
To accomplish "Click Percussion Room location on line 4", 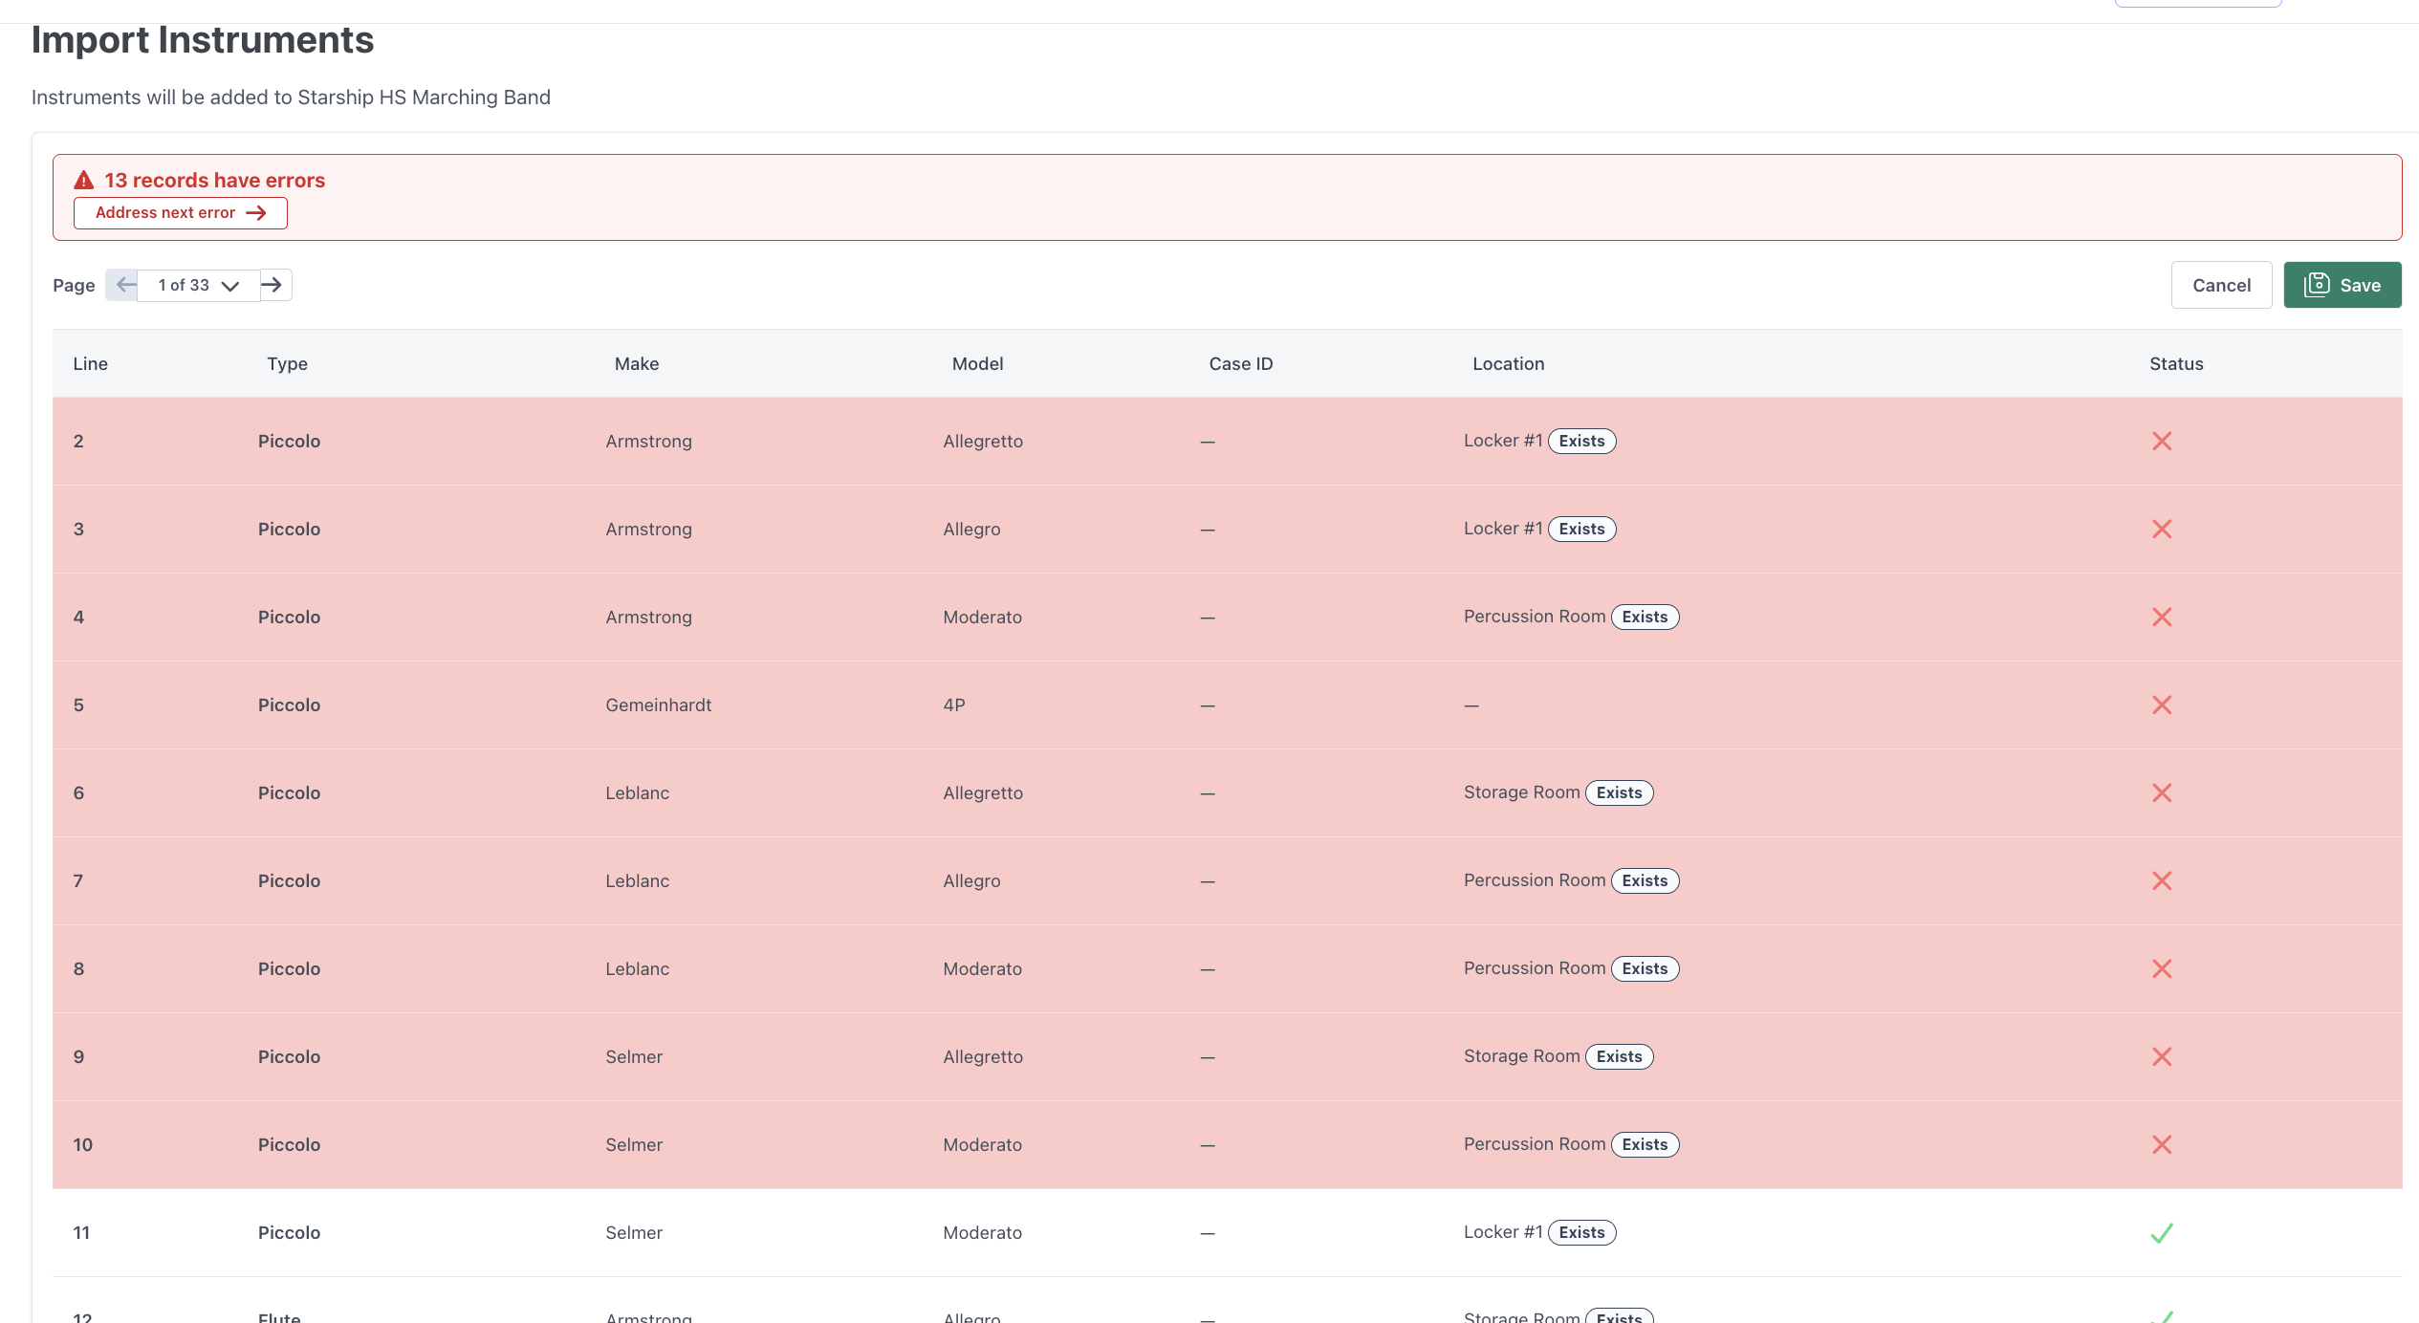I will tap(1534, 617).
